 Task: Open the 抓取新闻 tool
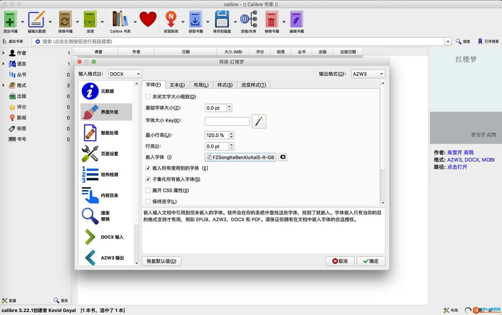(171, 21)
